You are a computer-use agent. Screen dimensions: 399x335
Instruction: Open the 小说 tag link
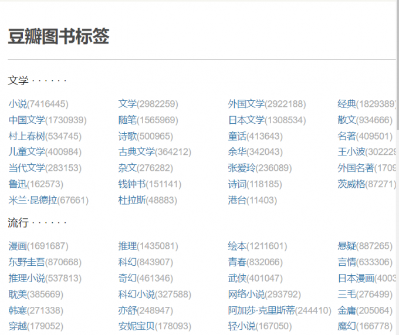click(x=18, y=104)
